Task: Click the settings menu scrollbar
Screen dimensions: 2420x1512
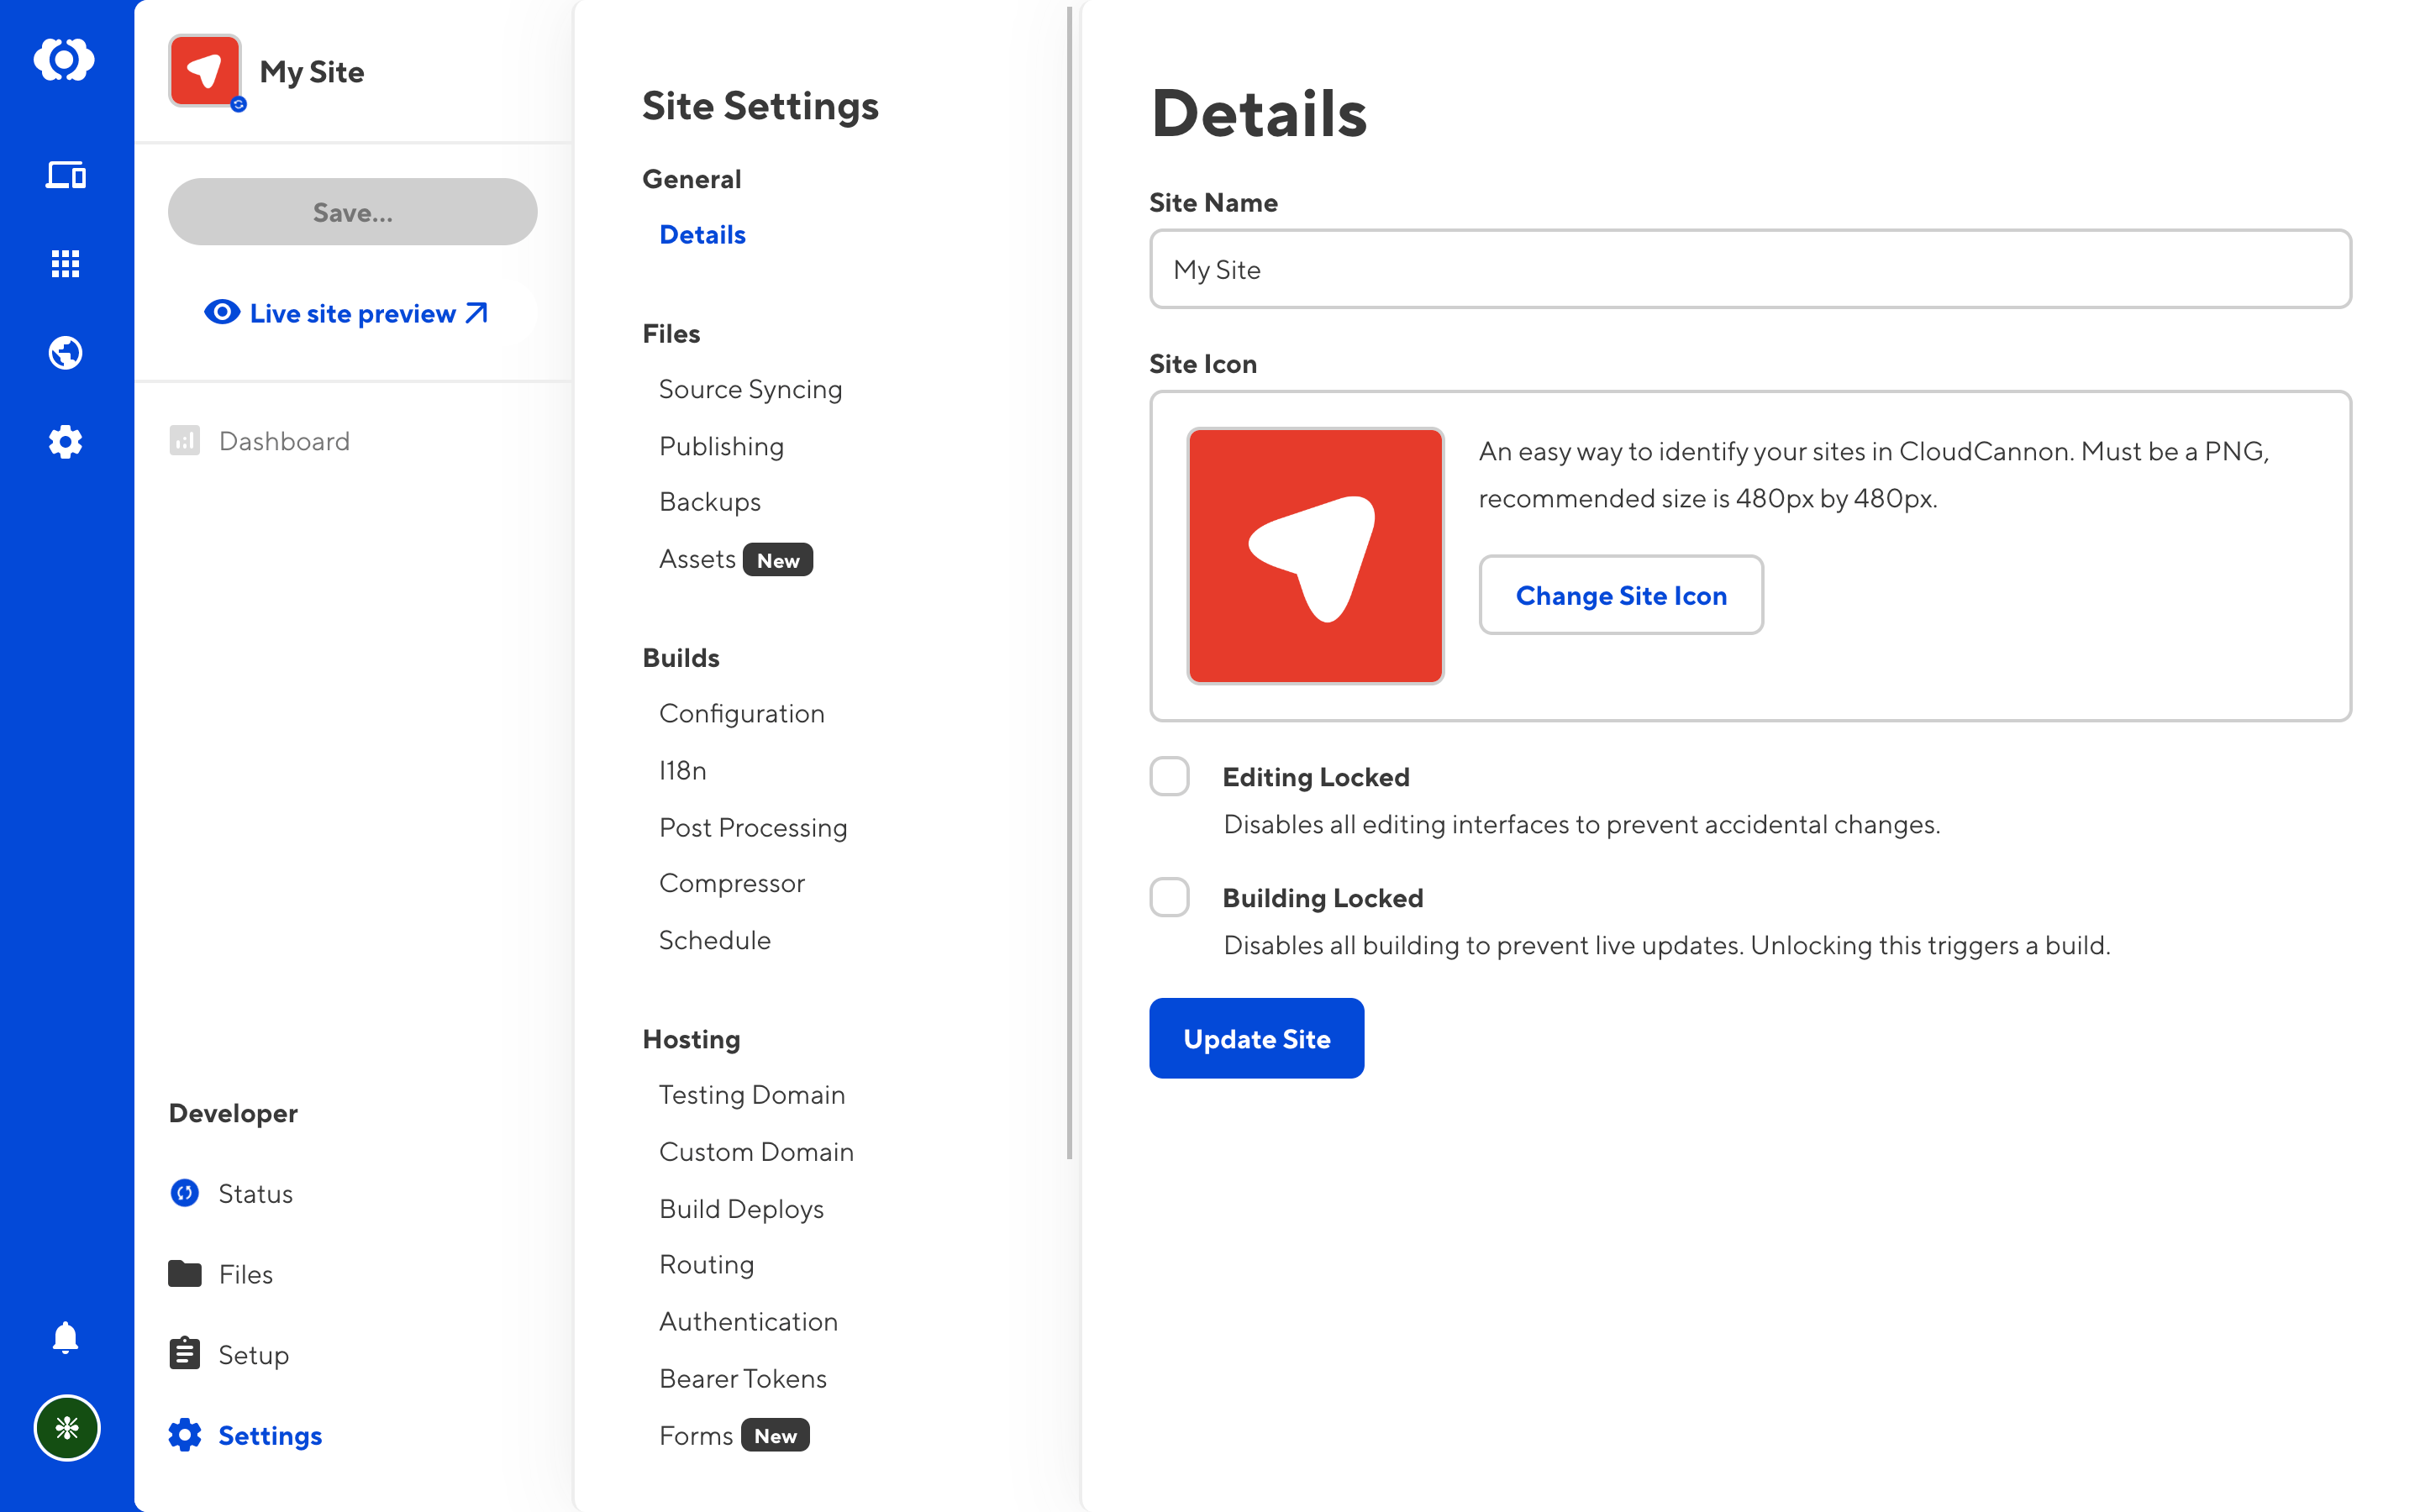Action: pos(1069,582)
